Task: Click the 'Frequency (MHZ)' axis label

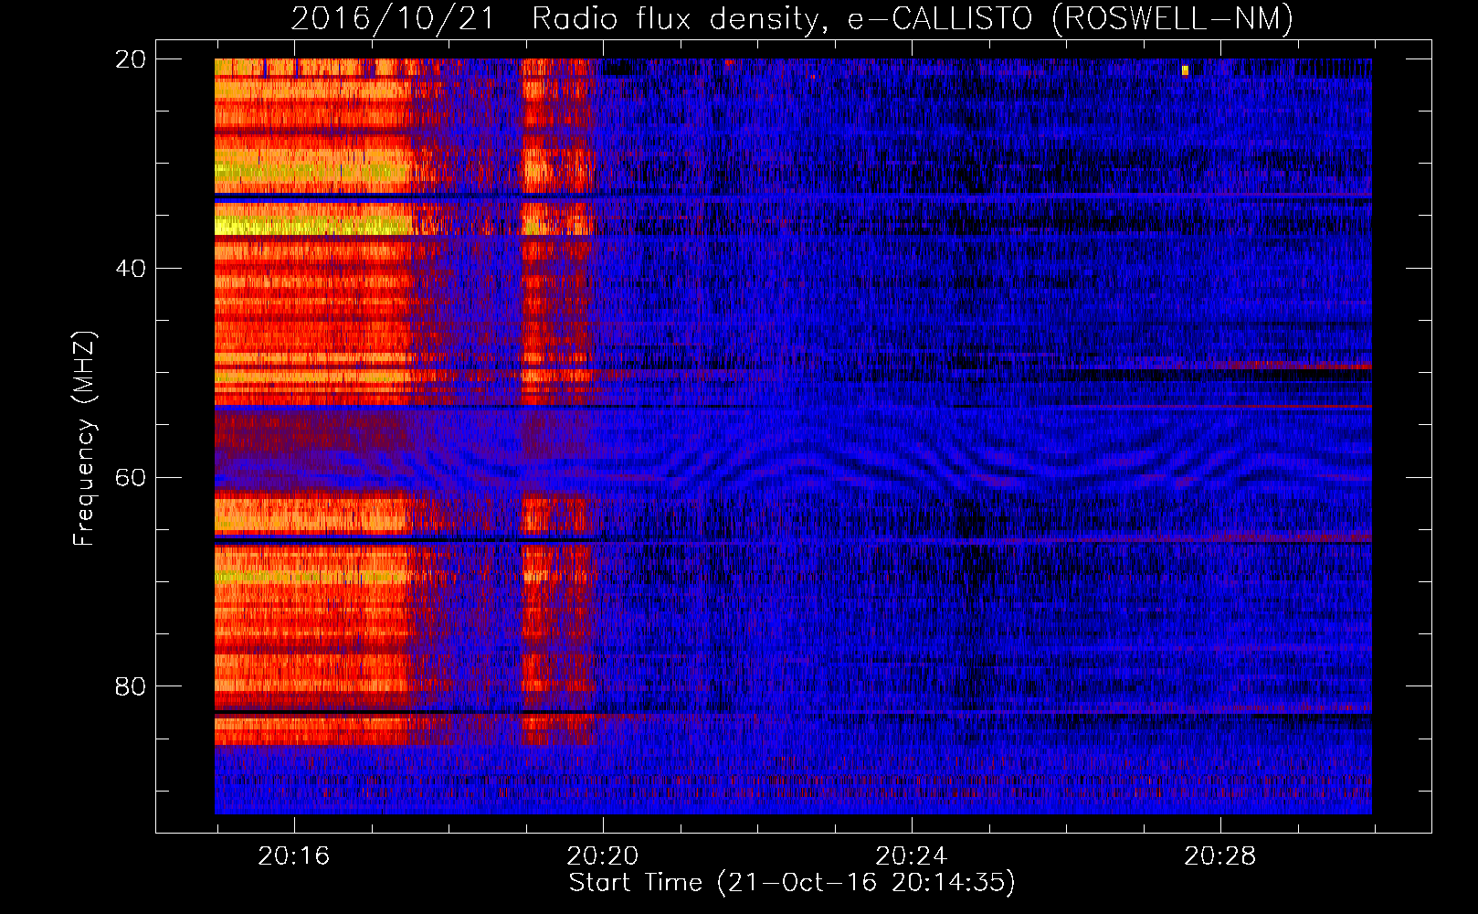Action: (x=84, y=439)
